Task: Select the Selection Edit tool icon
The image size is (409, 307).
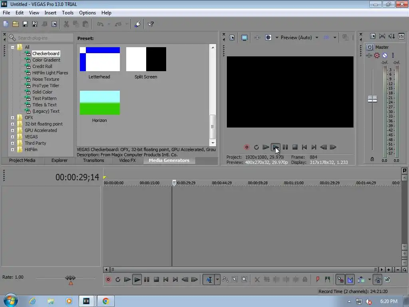Action: (x=234, y=279)
